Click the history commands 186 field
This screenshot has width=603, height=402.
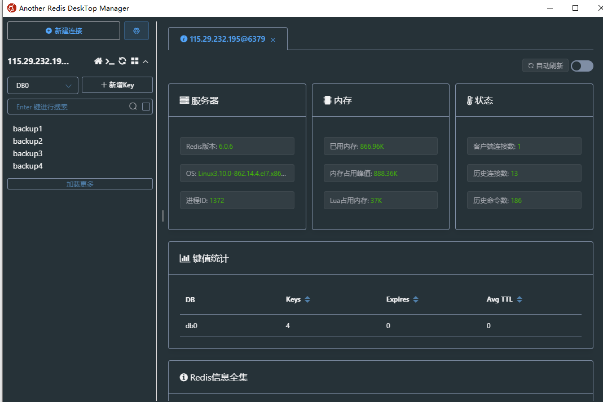click(x=524, y=200)
